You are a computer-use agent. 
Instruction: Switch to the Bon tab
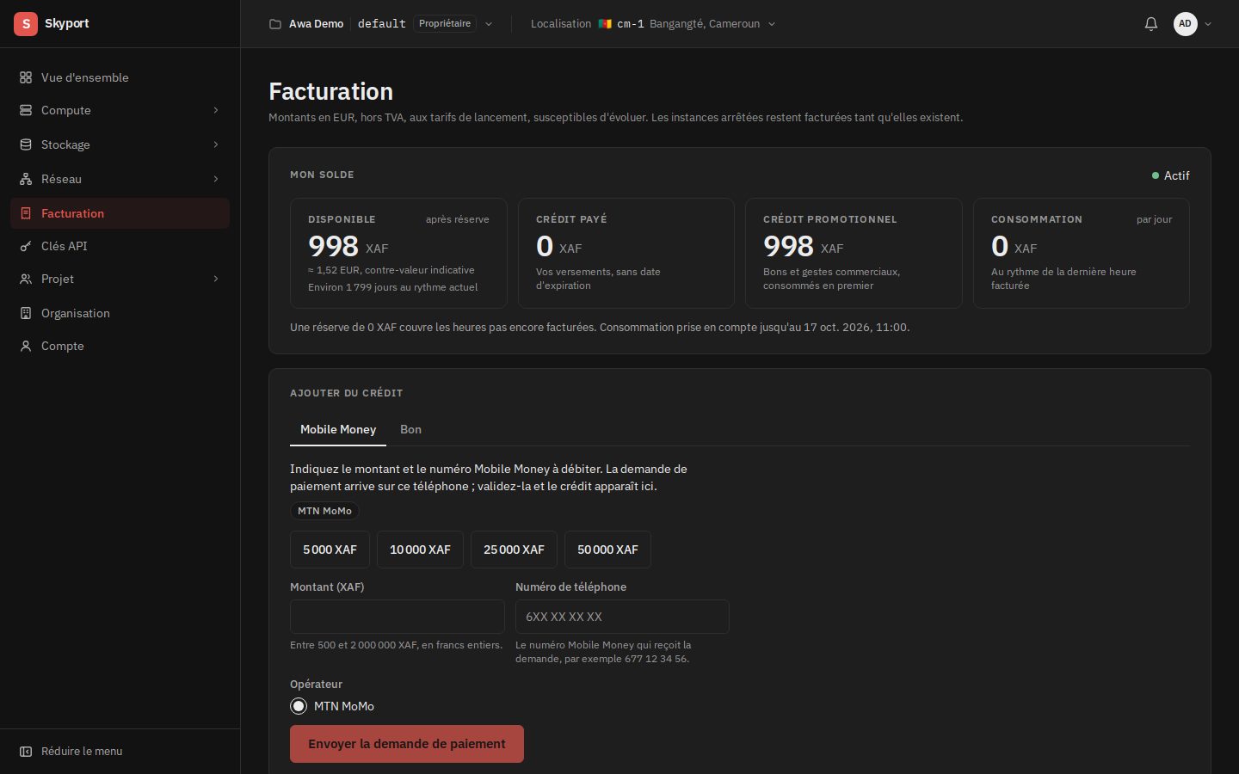[x=410, y=429]
